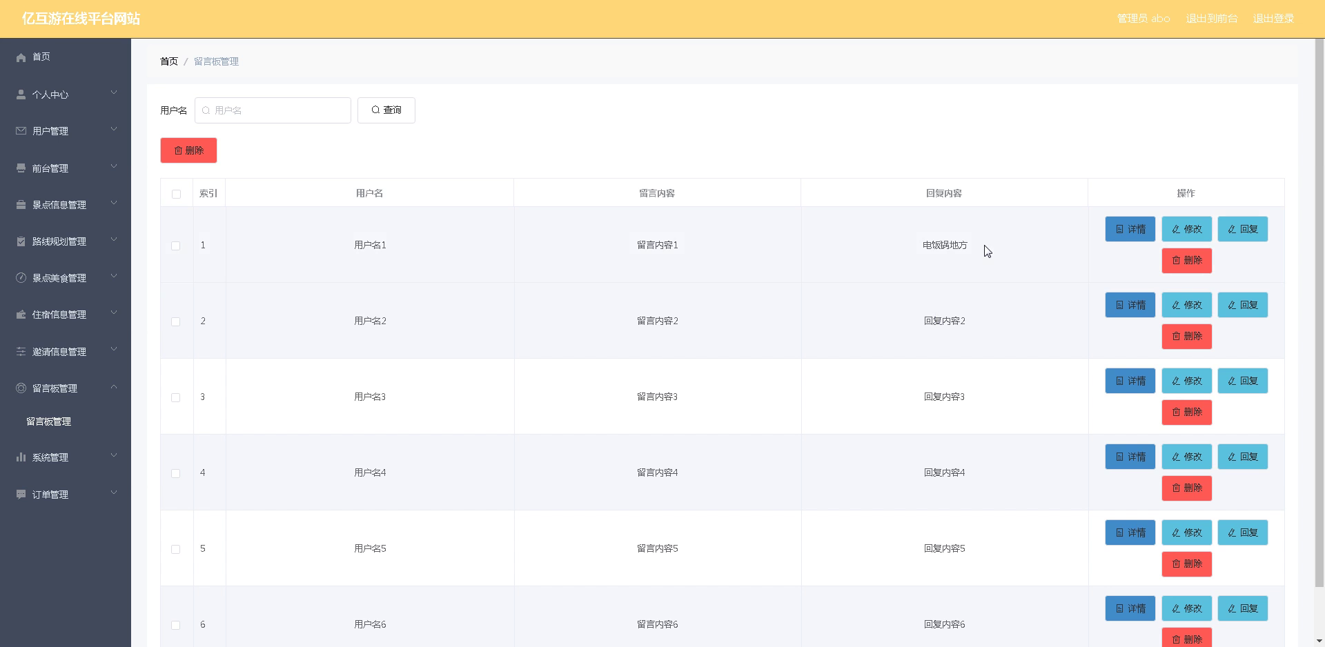This screenshot has height=647, width=1325.
Task: Click the 用户名 search input field
Action: [273, 110]
